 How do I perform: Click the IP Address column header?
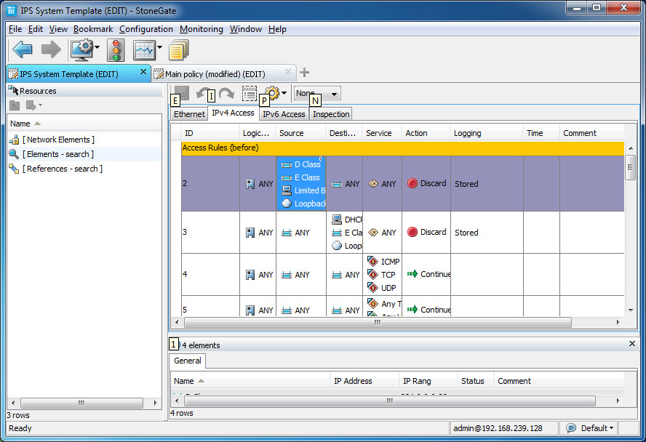pyautogui.click(x=364, y=381)
